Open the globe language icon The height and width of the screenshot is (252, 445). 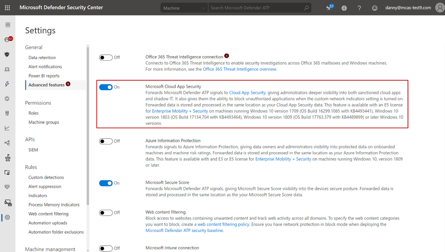coord(344,8)
